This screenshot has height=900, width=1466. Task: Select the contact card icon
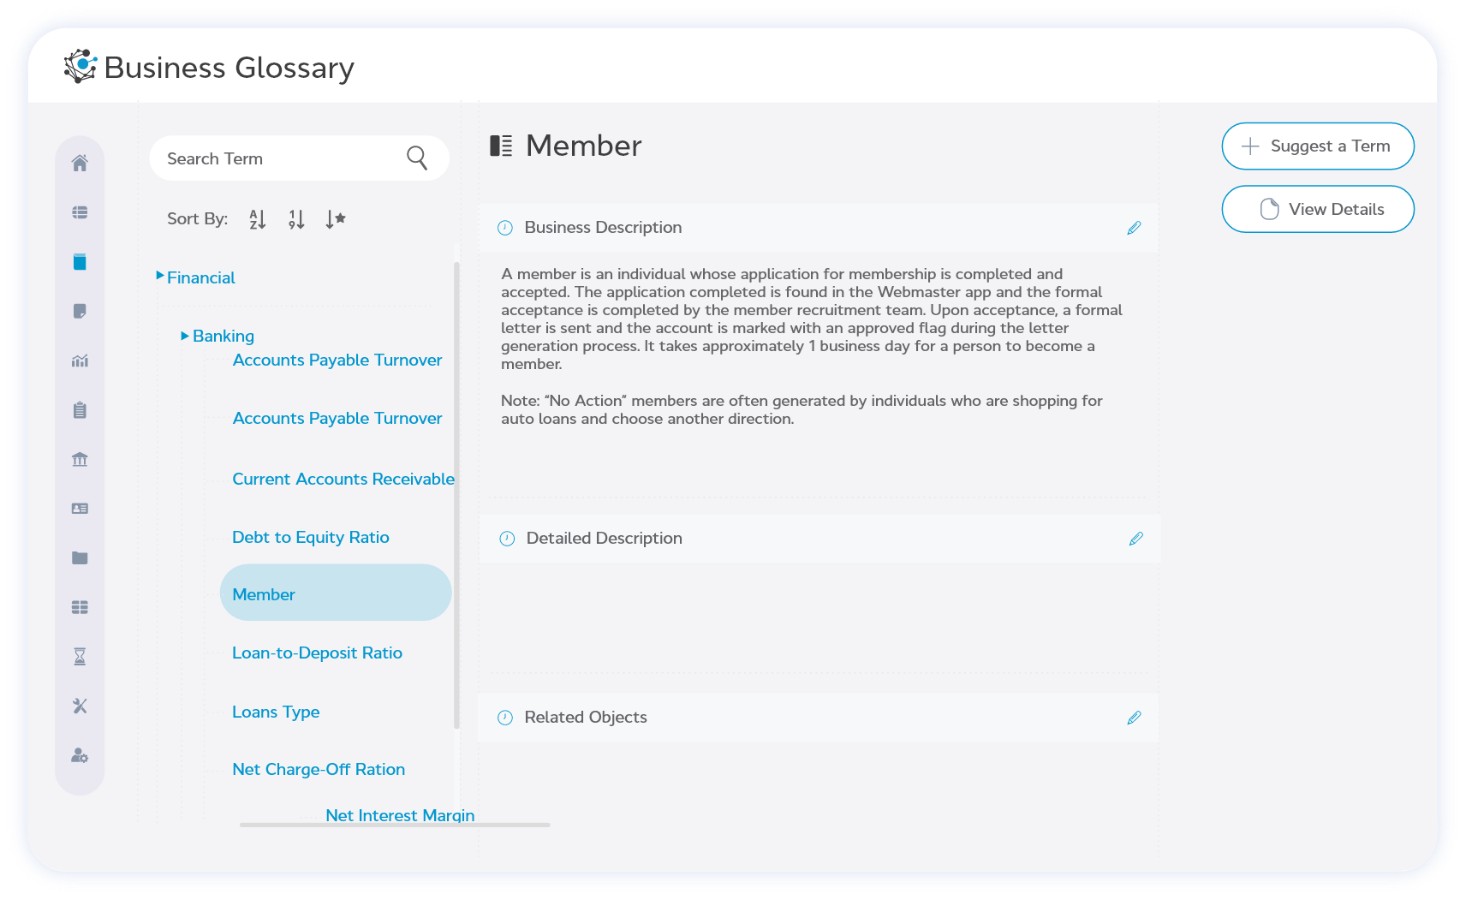[80, 508]
